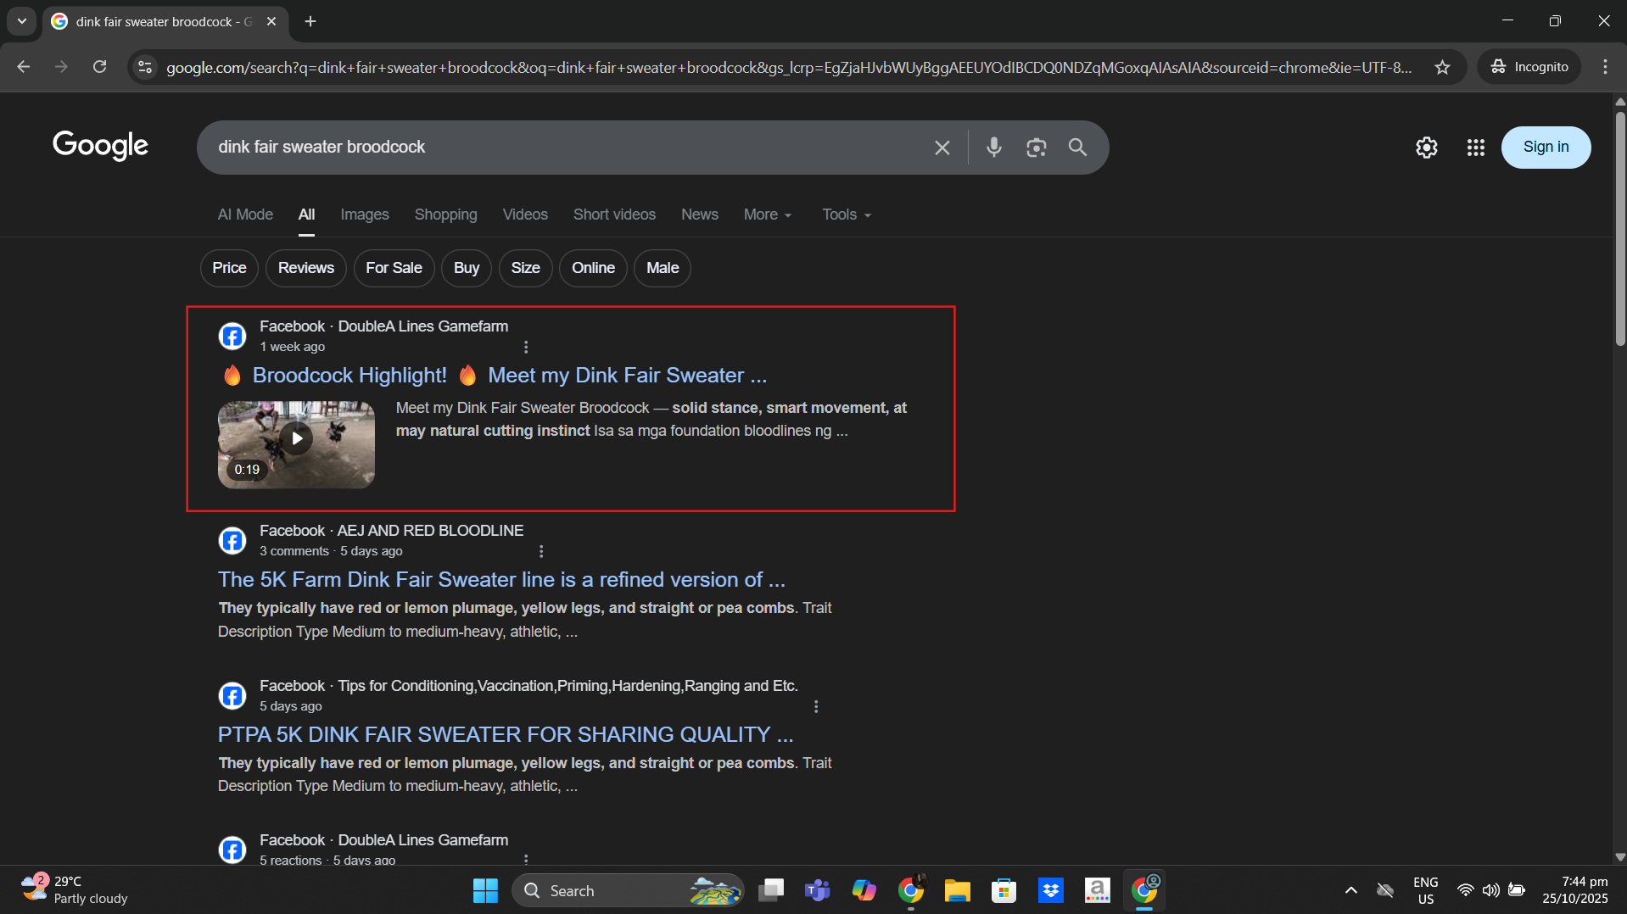Play the Broodcock Highlight video thumbnail
Screen dimensions: 1627x914
(x=296, y=439)
